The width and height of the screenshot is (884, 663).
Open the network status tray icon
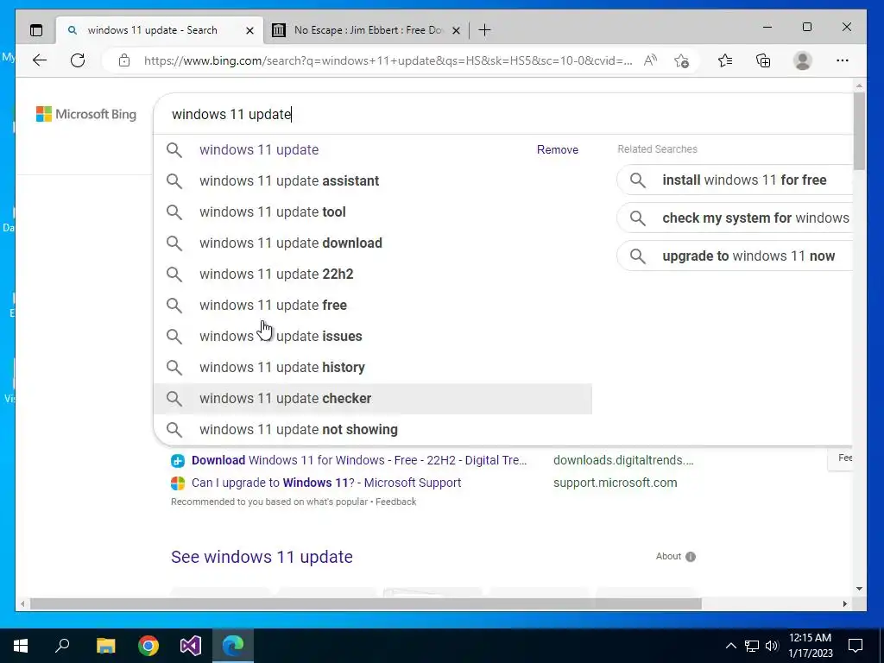click(752, 646)
